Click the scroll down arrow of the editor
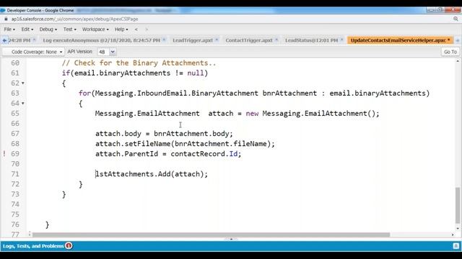This screenshot has height=259, width=462. pyautogui.click(x=457, y=228)
